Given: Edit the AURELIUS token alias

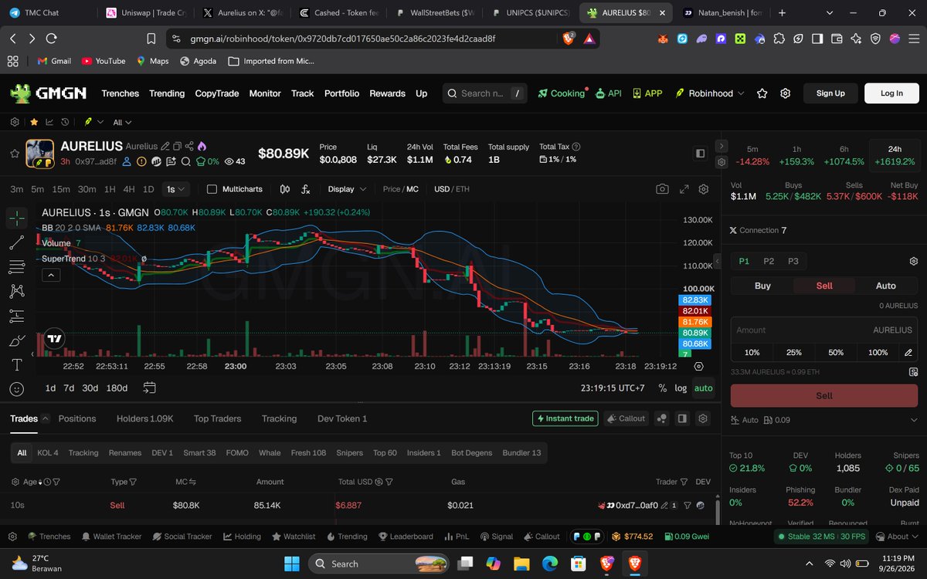Looking at the screenshot, I should click(x=165, y=146).
